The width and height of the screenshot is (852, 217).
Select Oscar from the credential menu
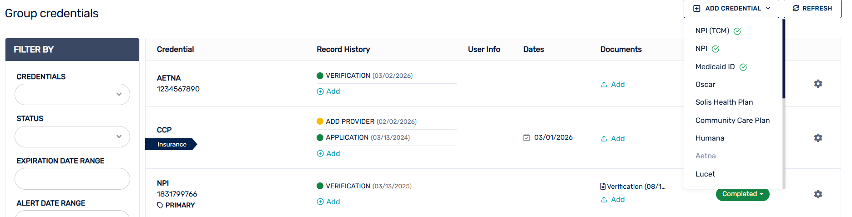pyautogui.click(x=705, y=85)
